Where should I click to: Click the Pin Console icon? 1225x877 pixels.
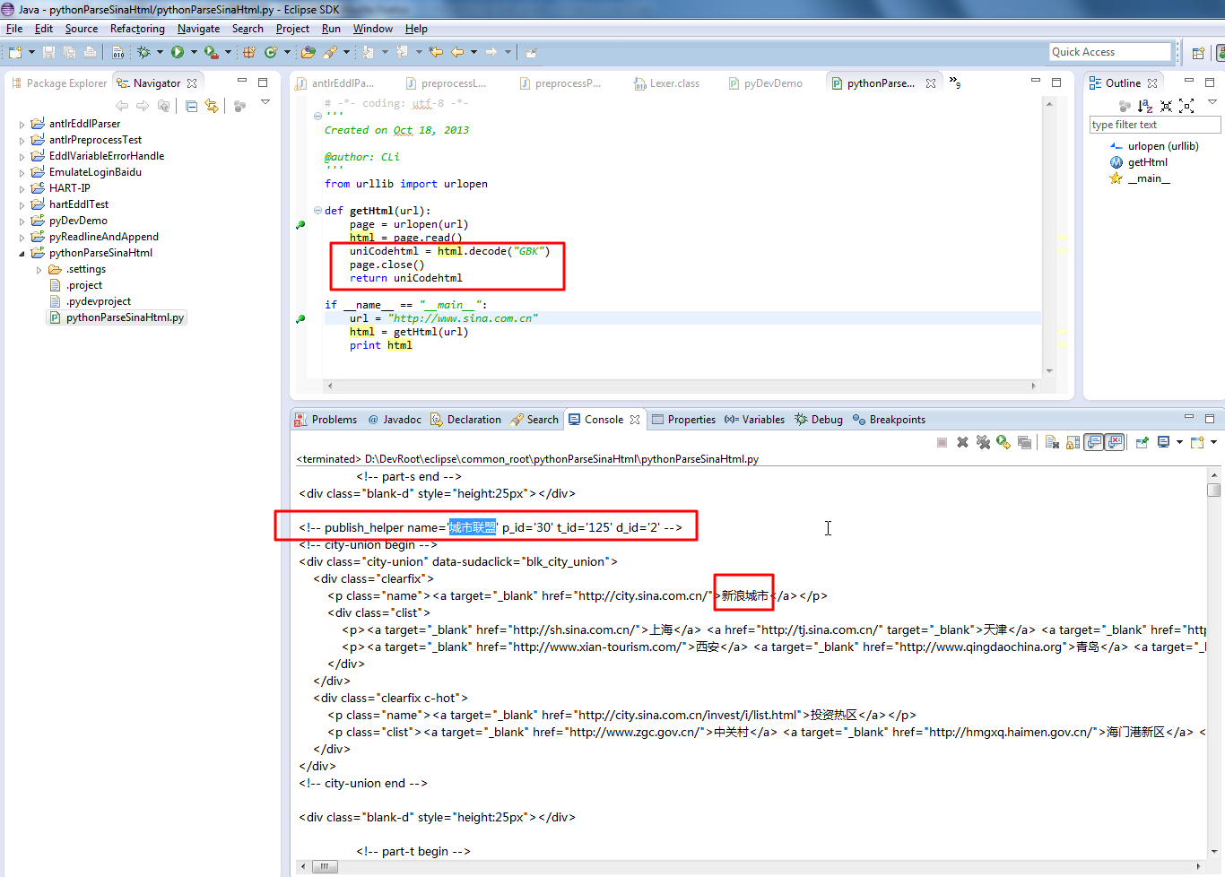[x=1142, y=442]
